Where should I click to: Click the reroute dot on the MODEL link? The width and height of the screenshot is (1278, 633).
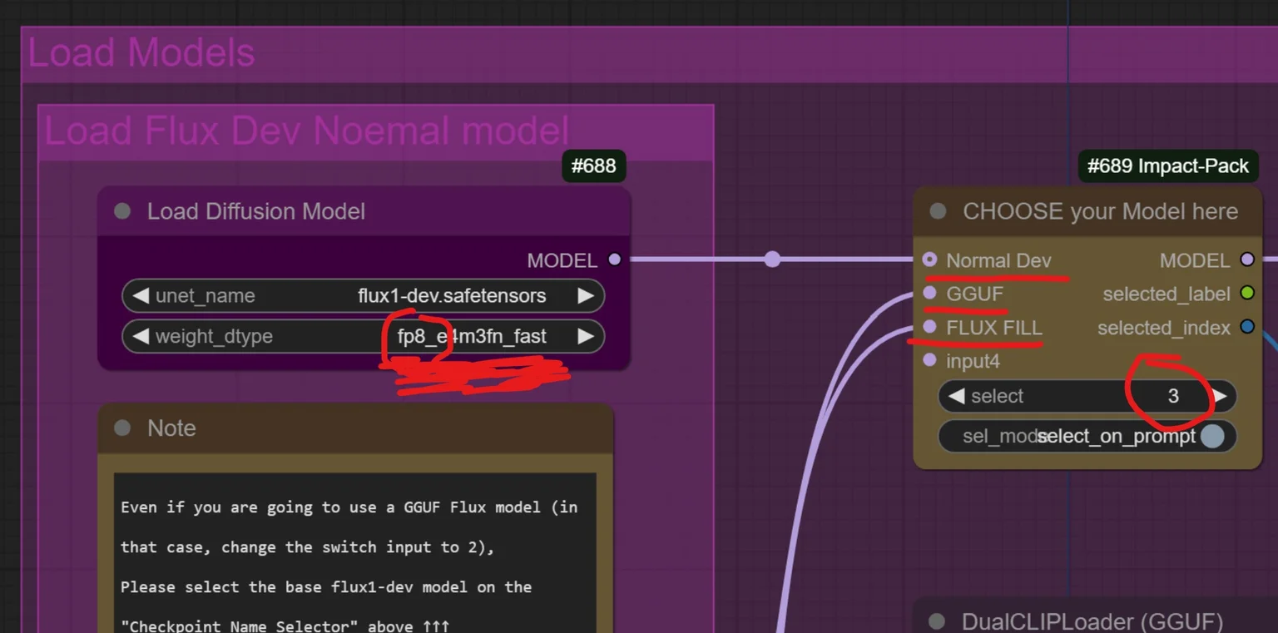[772, 260]
